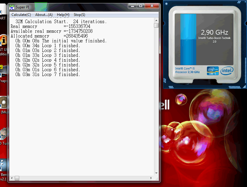Viewport: 247px width, 187px height.
Task: Click the Super PI title bar icon
Action: (12, 7)
